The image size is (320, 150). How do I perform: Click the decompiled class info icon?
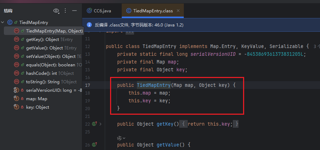[x=89, y=25]
